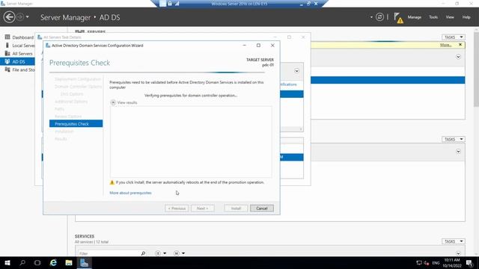The height and width of the screenshot is (269, 479).
Task: Refresh Server Manager with the refresh icon
Action: pos(379,17)
